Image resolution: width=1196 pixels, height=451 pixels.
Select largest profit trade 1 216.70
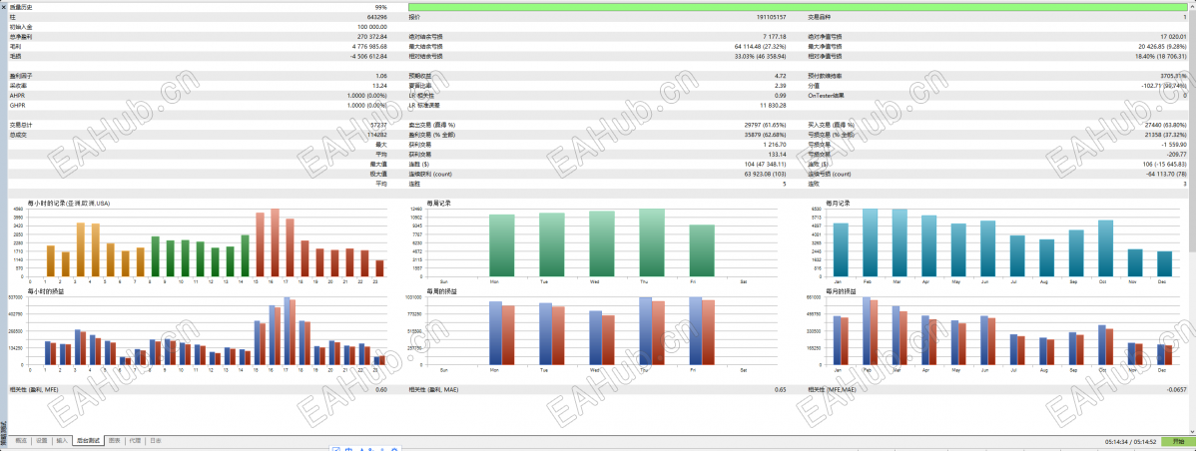click(x=775, y=145)
